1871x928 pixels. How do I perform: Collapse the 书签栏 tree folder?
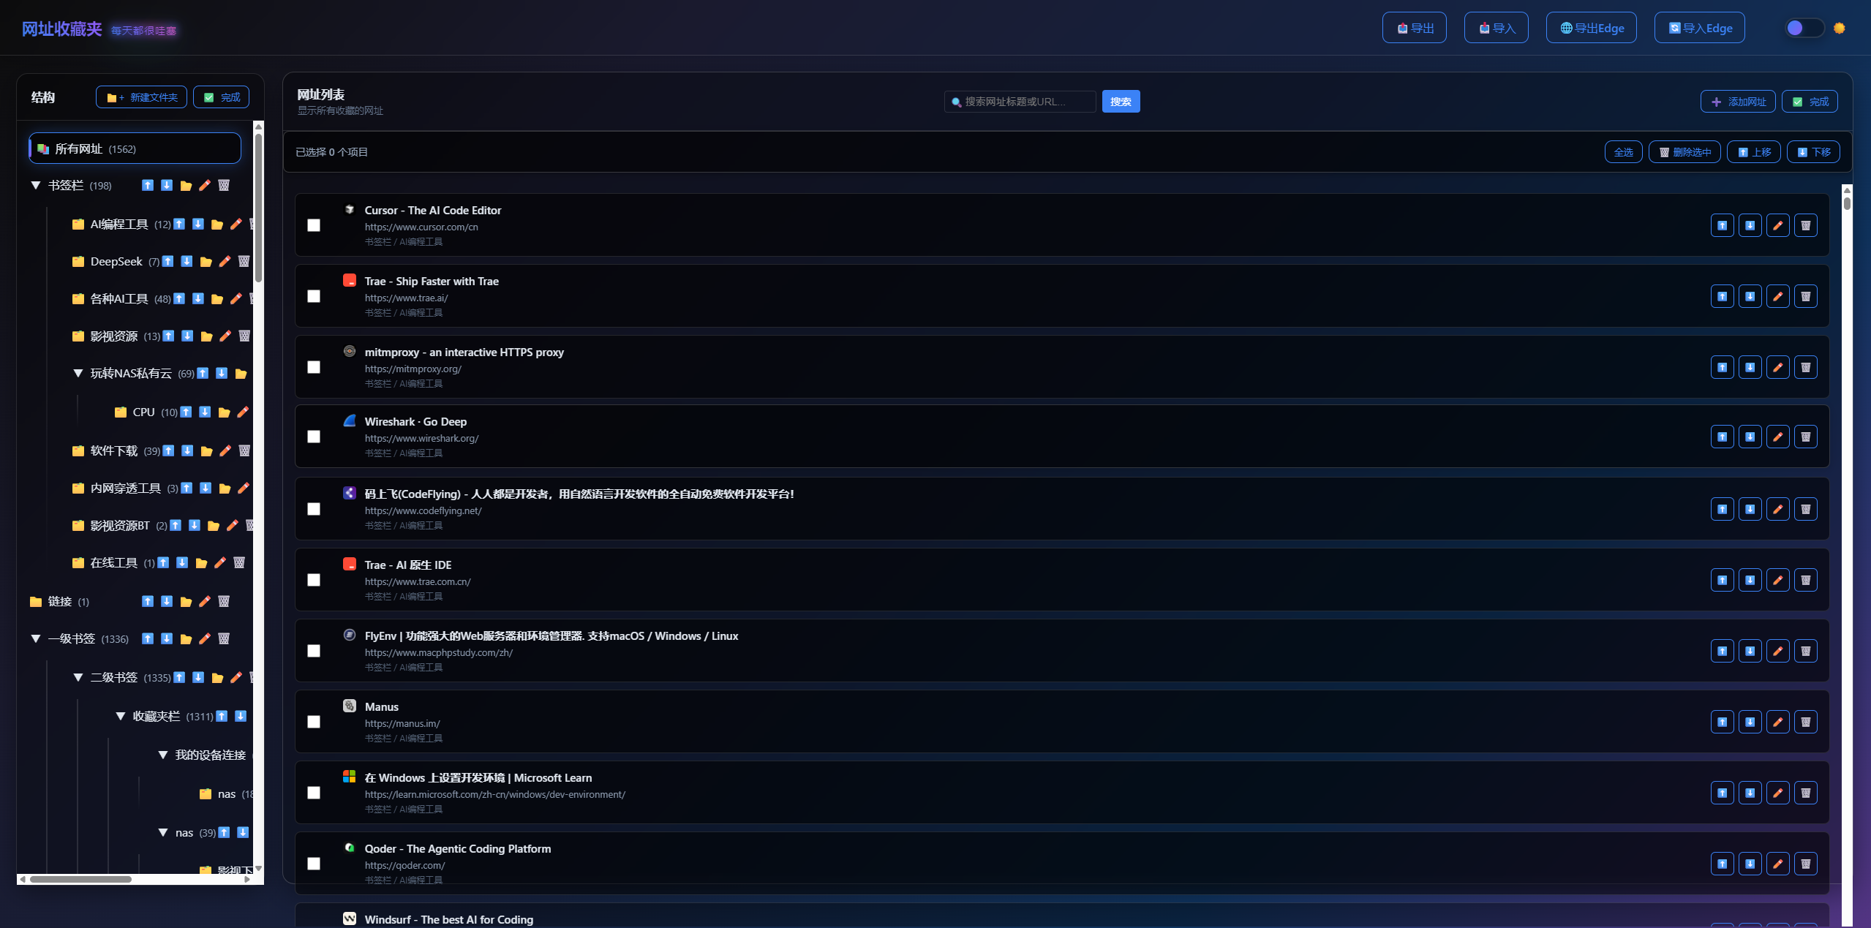click(x=35, y=186)
